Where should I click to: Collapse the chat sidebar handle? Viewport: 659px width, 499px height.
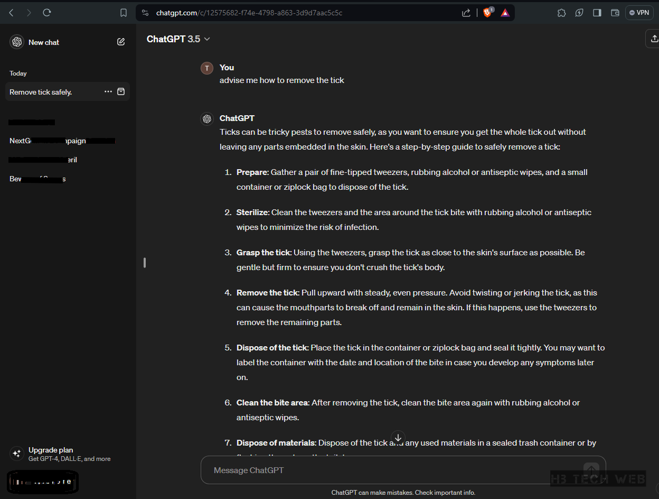(144, 263)
